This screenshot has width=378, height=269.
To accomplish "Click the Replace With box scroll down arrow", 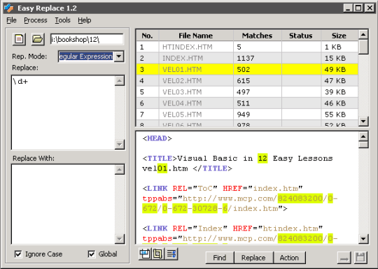I will (x=120, y=239).
